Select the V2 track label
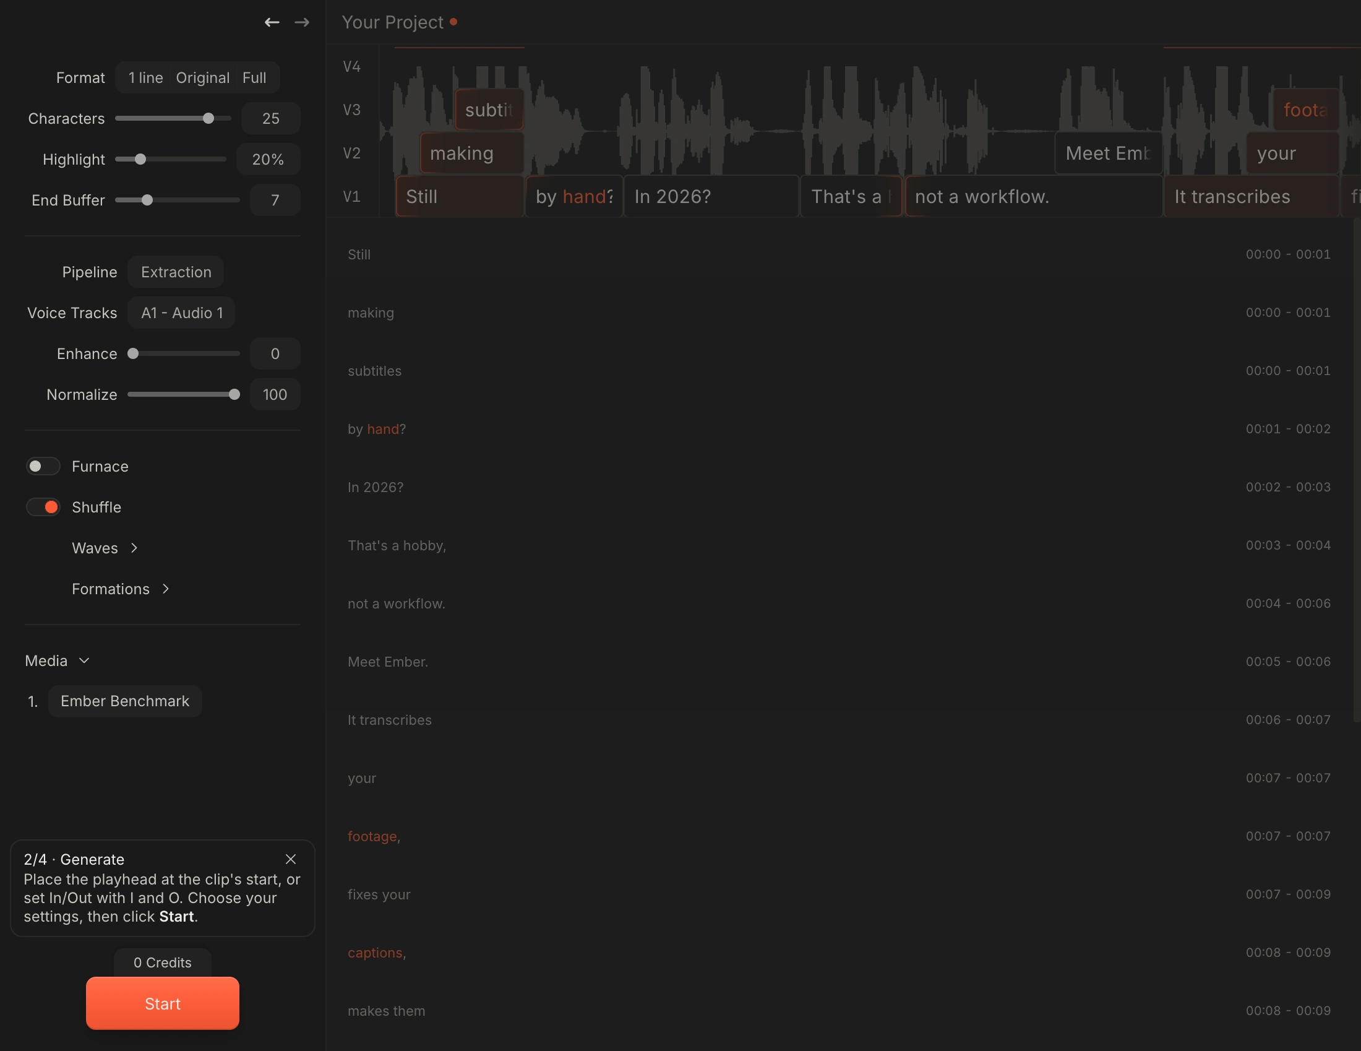The width and height of the screenshot is (1361, 1051). pos(352,154)
